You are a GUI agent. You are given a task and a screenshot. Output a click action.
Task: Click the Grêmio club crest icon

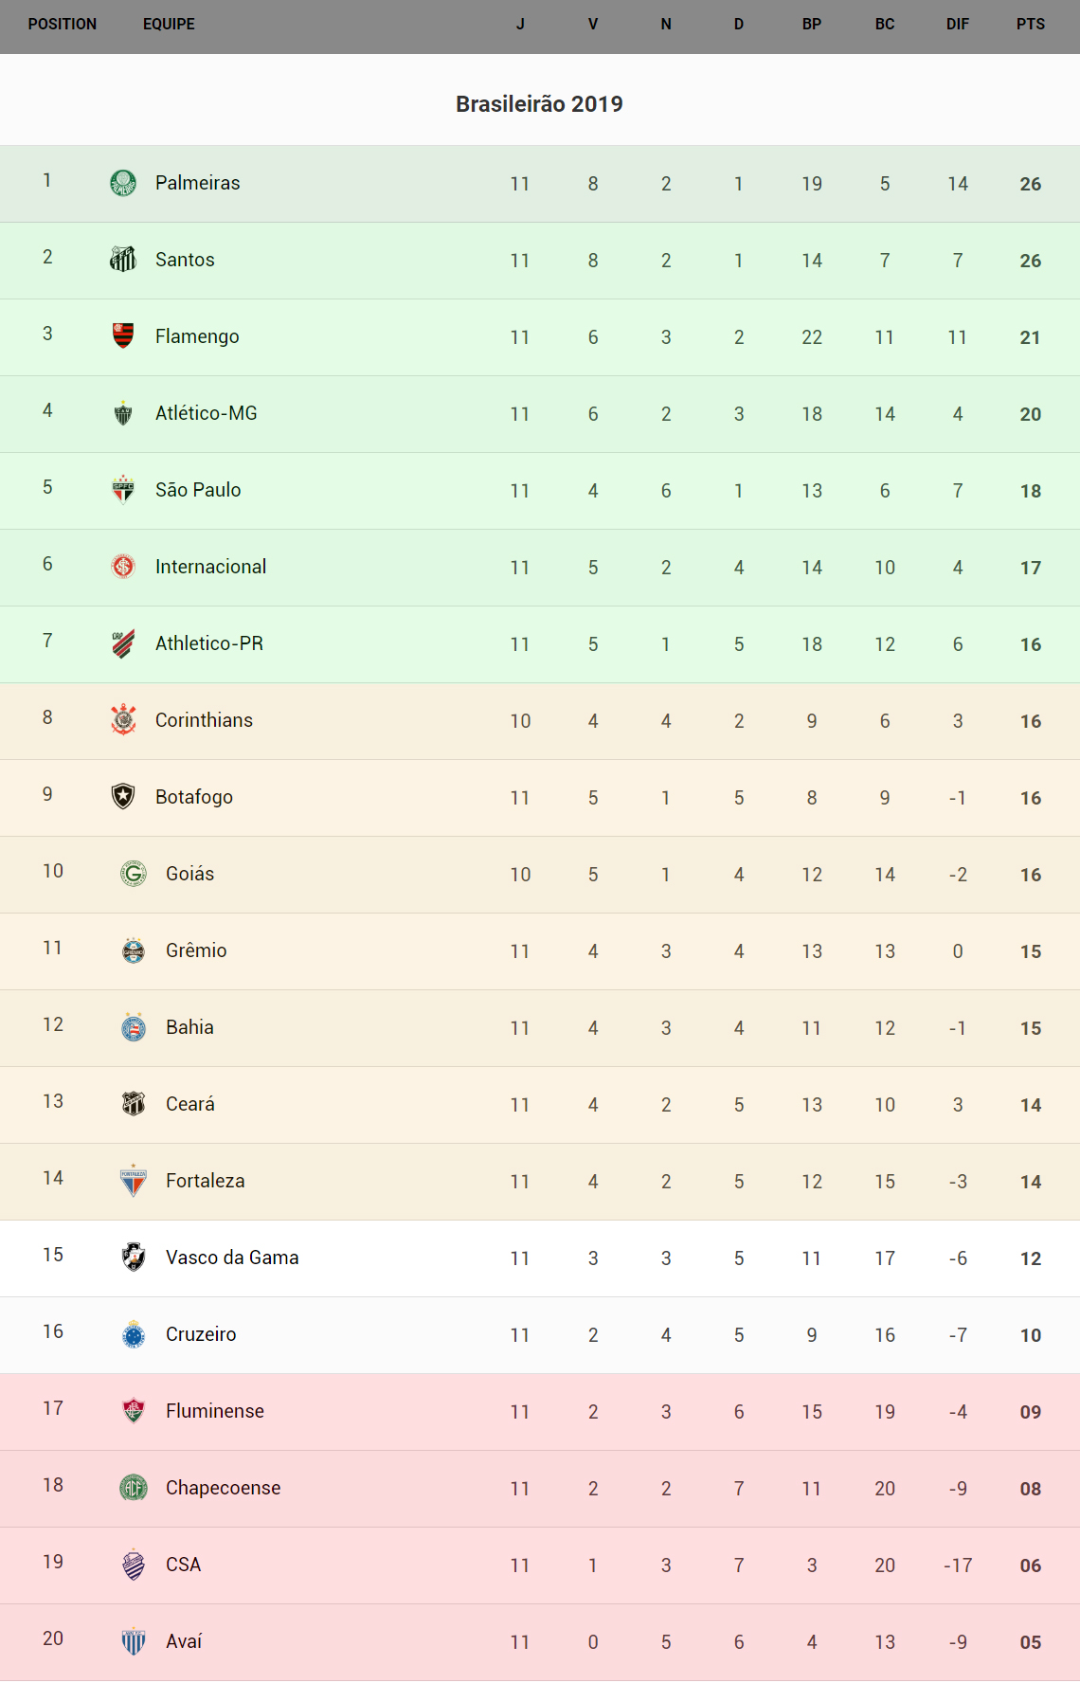pyautogui.click(x=134, y=950)
